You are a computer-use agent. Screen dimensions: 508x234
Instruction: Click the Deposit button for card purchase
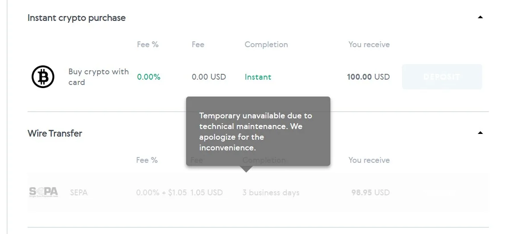coord(442,77)
